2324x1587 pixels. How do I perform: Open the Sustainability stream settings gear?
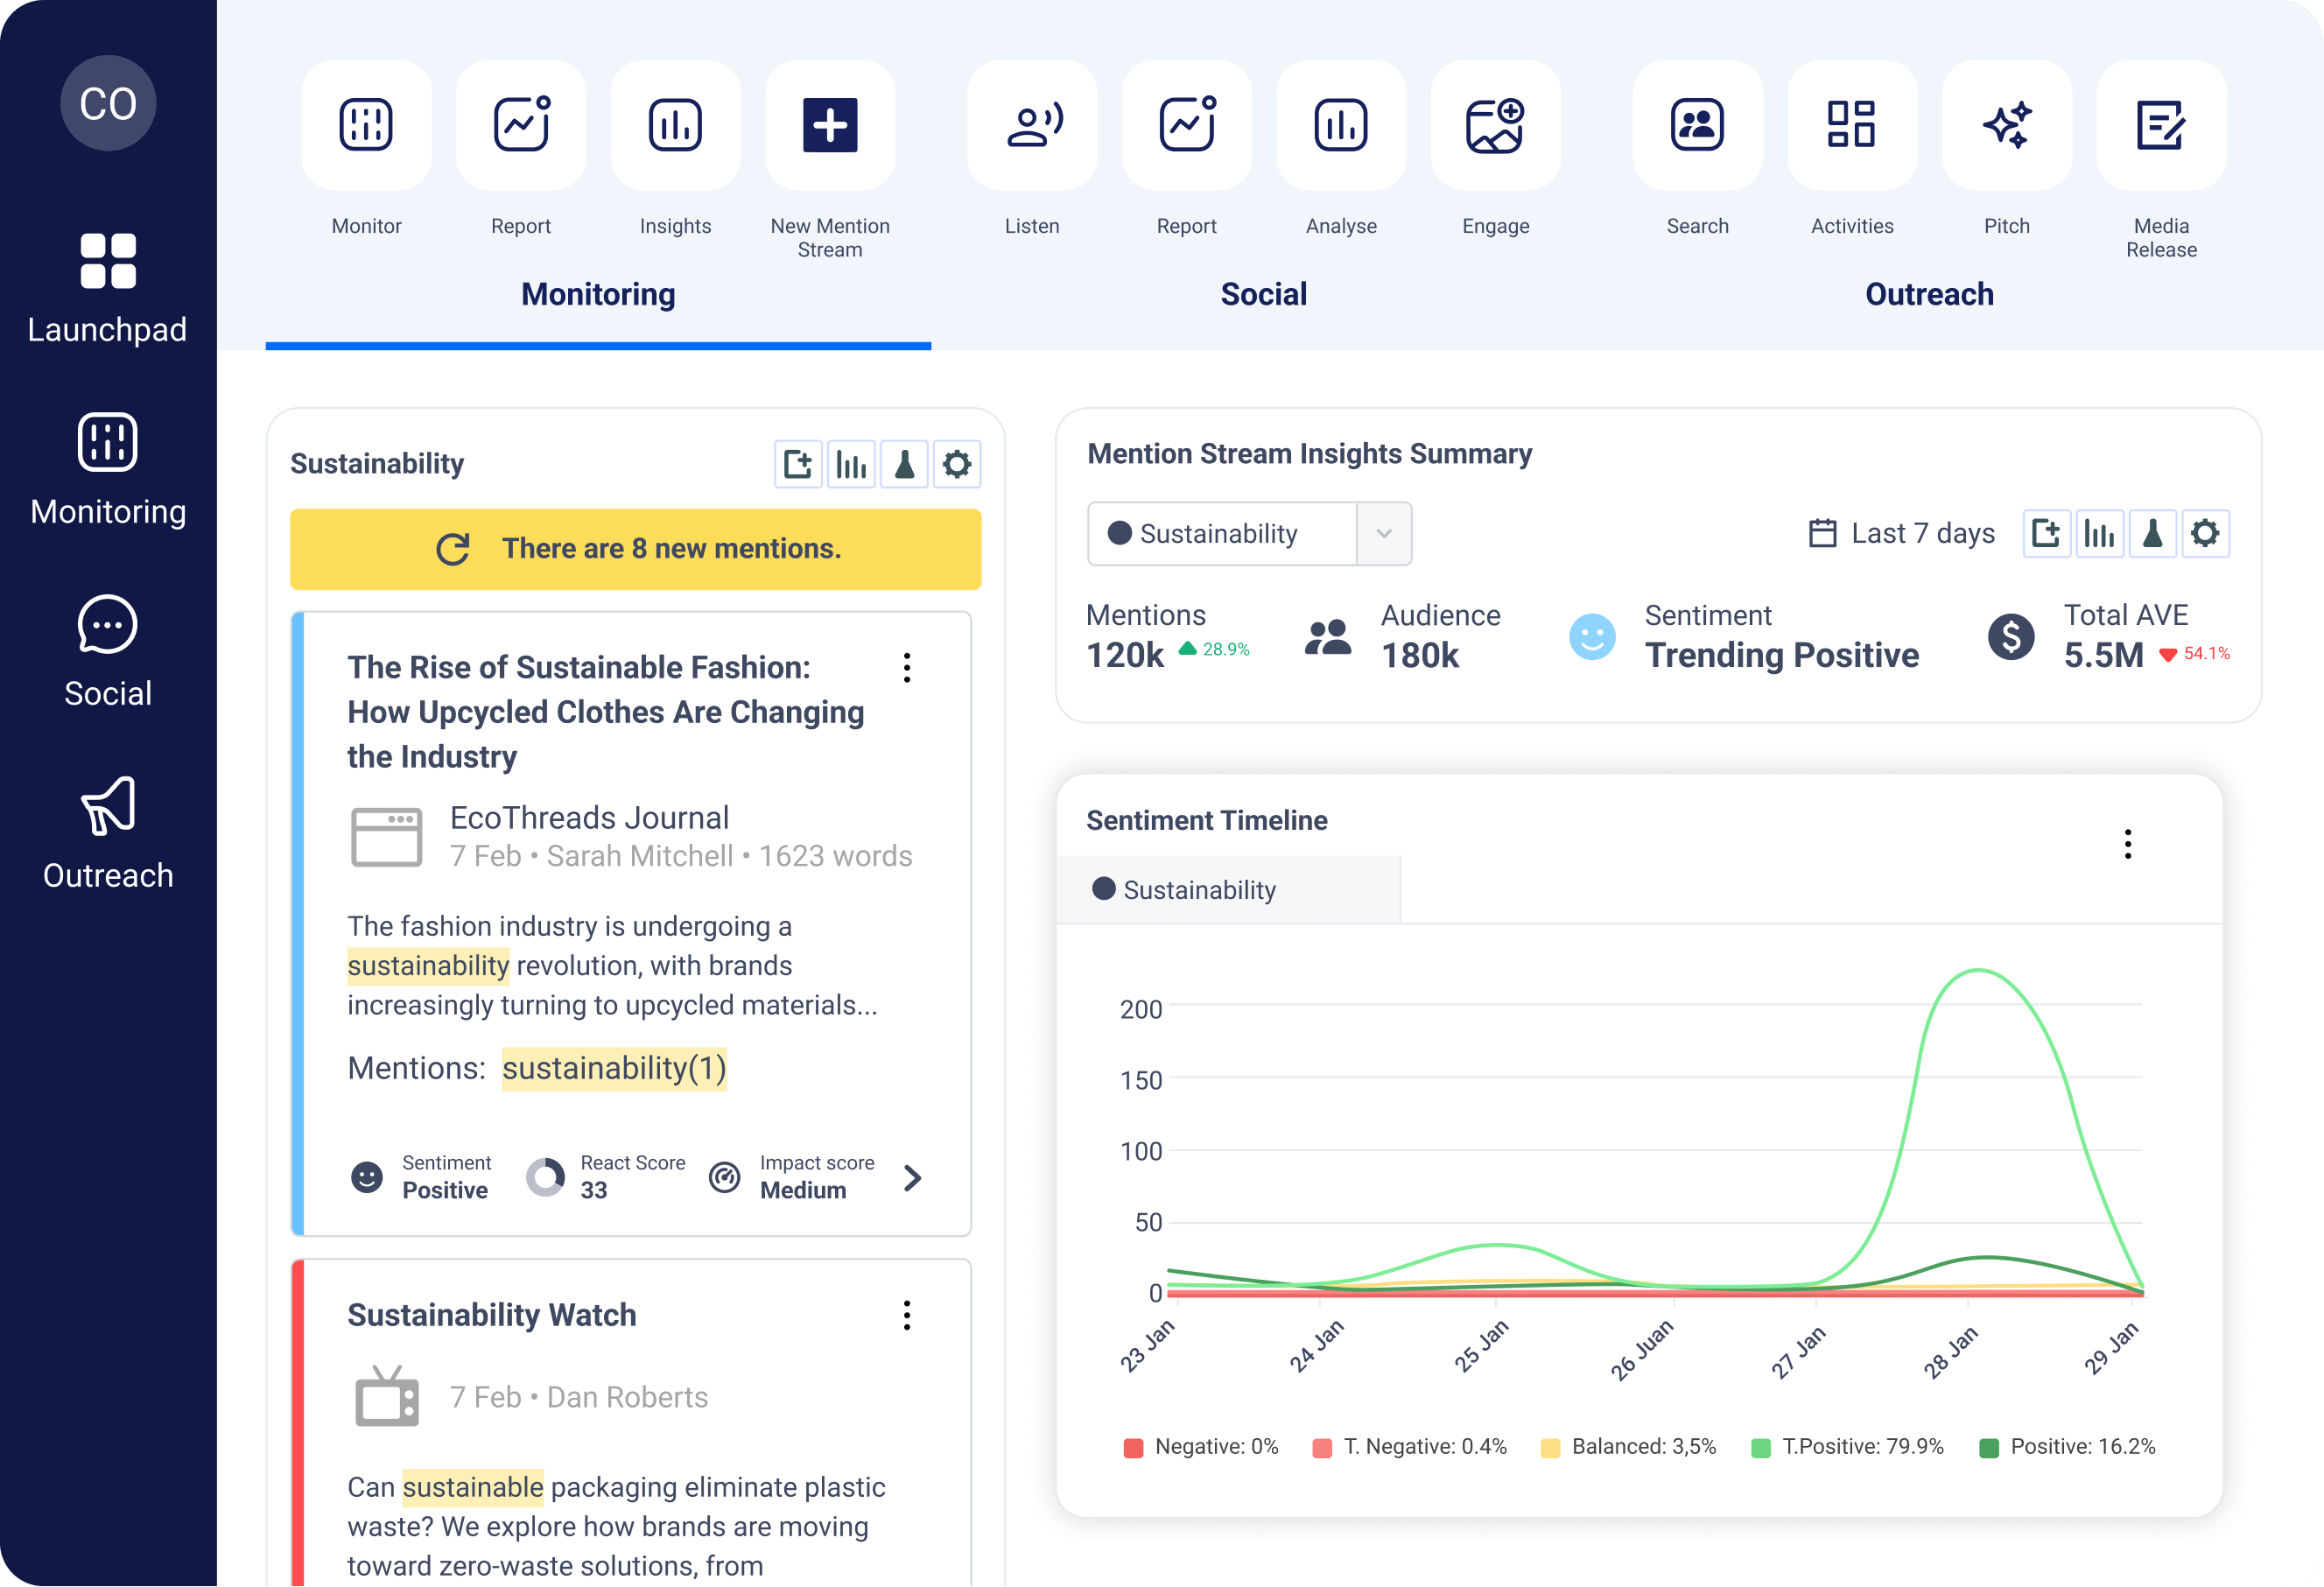pos(957,464)
